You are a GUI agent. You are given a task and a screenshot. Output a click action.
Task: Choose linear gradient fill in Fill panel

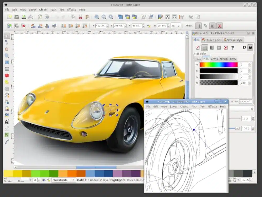212,48
